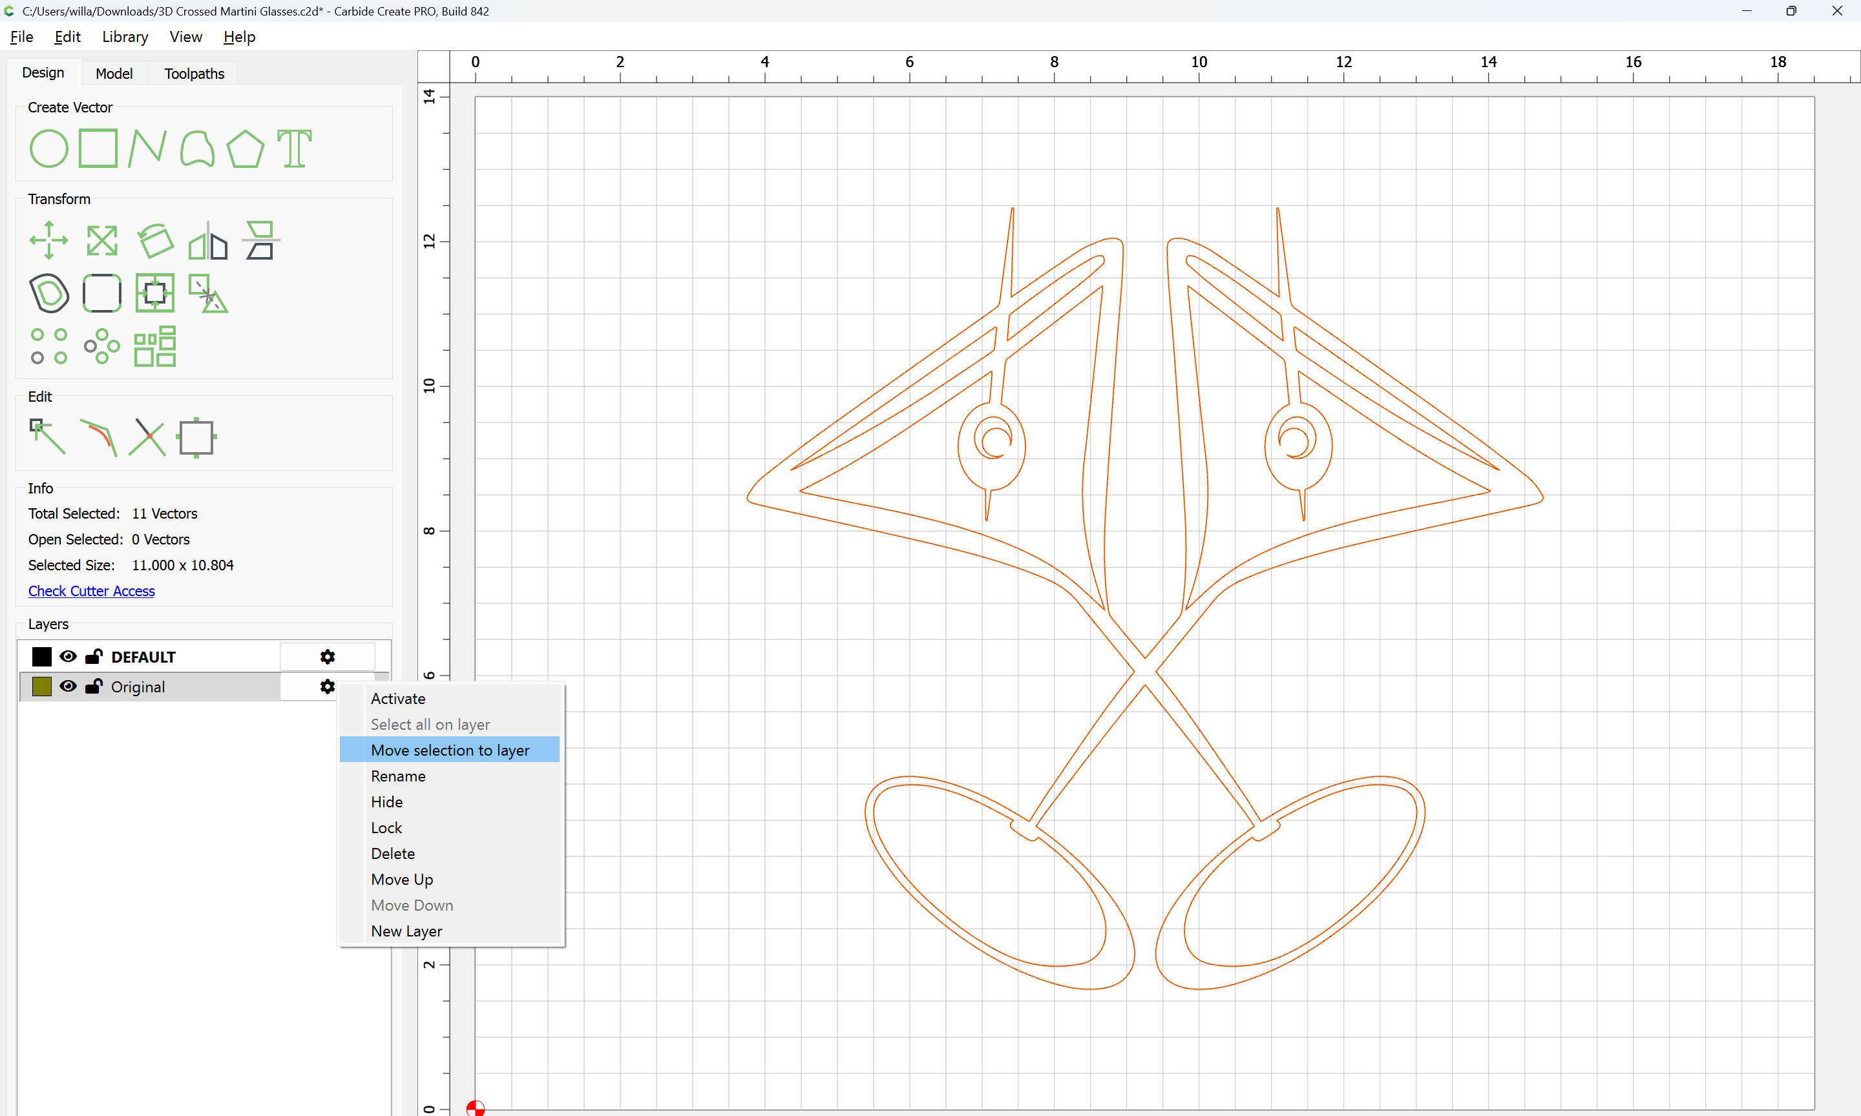Open the File menu

[x=21, y=37]
